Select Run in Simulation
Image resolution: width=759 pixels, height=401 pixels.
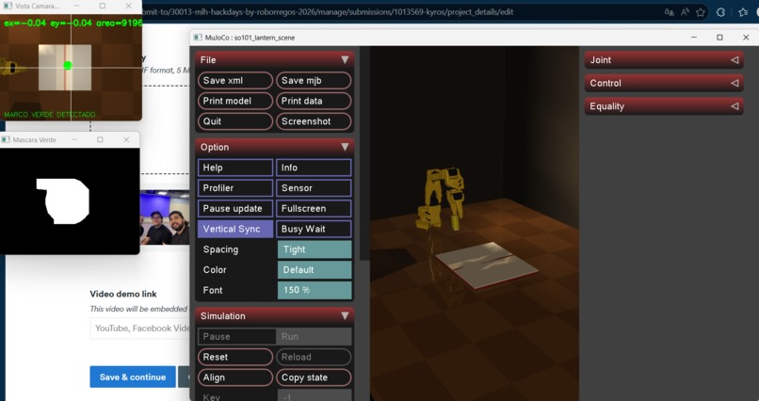[314, 336]
